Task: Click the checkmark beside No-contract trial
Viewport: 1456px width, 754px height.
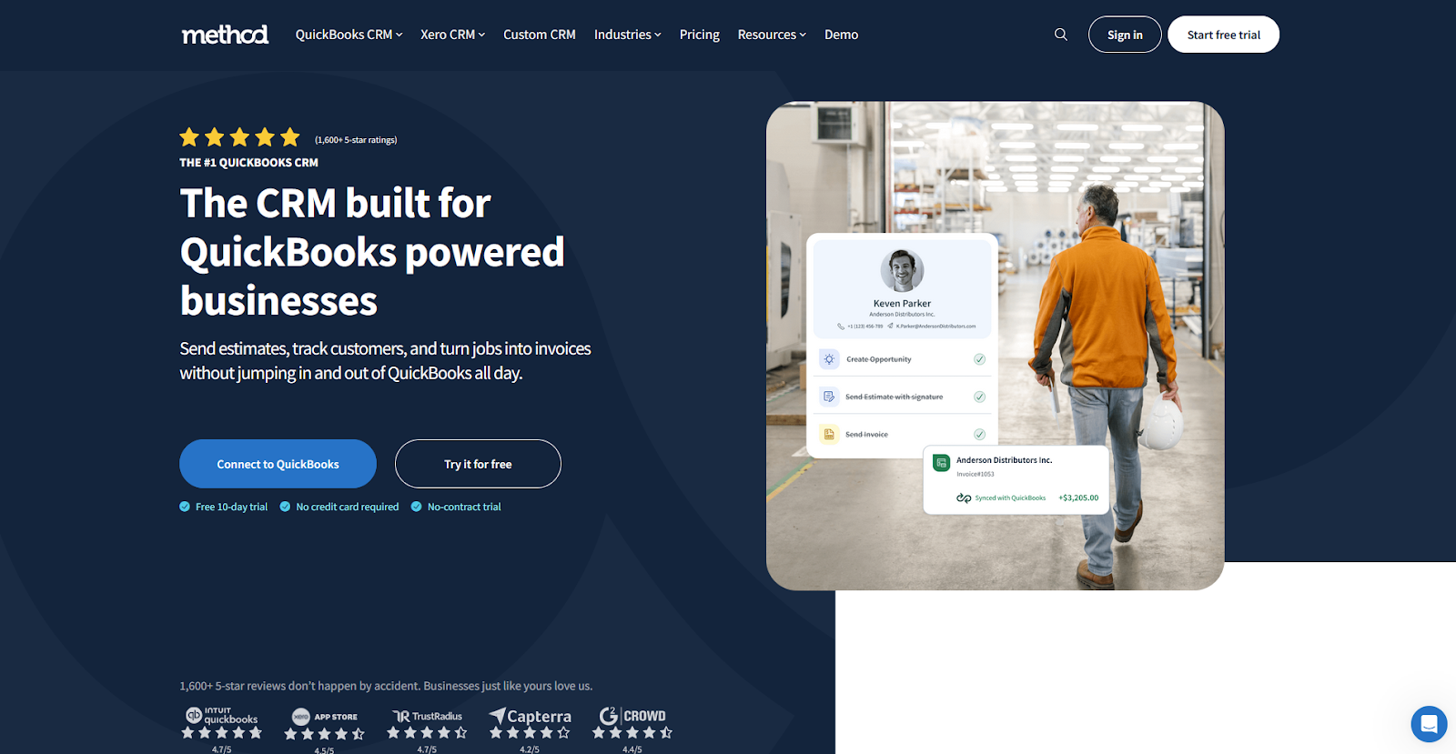Action: point(417,507)
